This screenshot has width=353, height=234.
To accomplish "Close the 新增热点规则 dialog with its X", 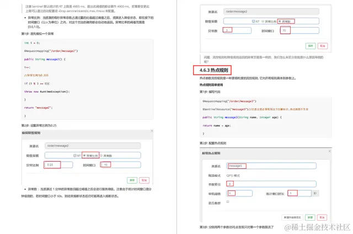I will click(x=330, y=151).
